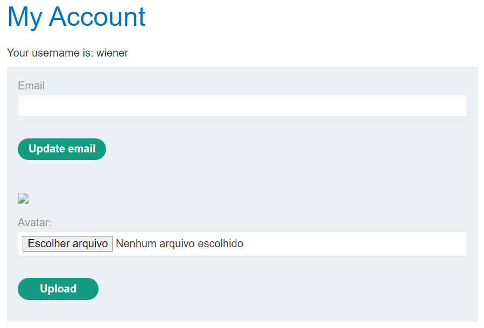The height and width of the screenshot is (328, 484).
Task: Click the word escolhido in file status
Action: (221, 244)
